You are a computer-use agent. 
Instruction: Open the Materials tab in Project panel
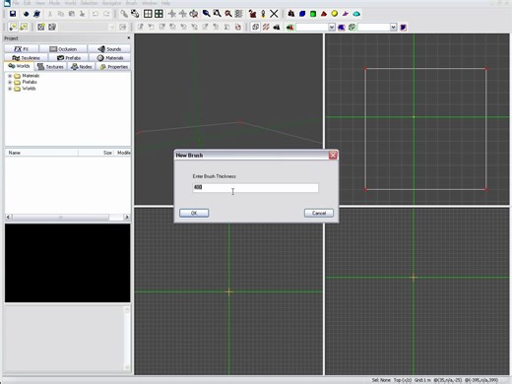coord(110,58)
